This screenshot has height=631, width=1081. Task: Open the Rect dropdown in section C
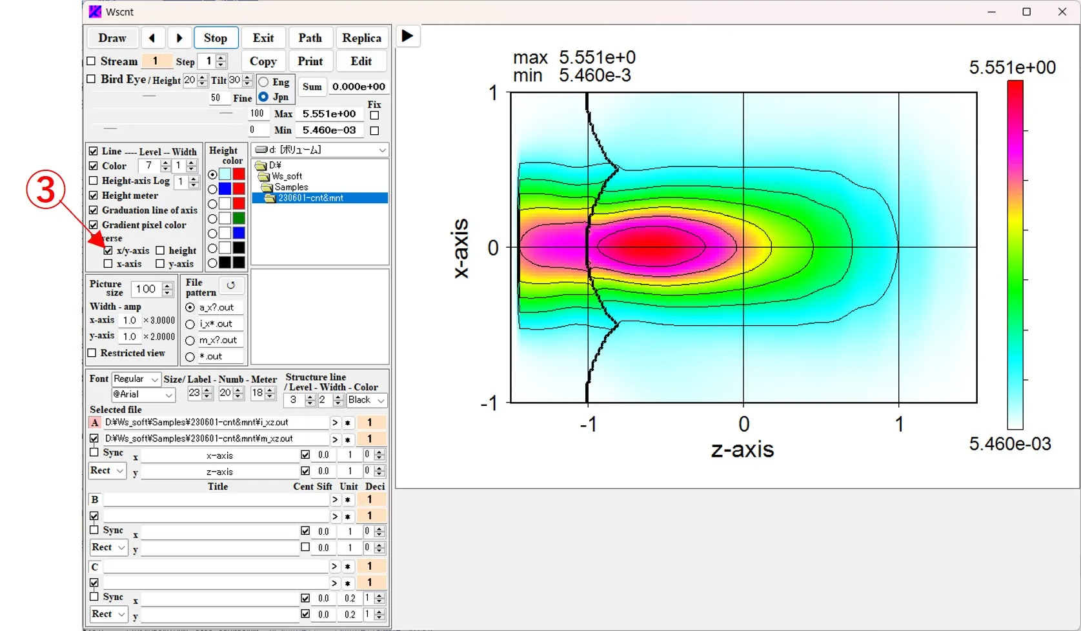(x=108, y=614)
